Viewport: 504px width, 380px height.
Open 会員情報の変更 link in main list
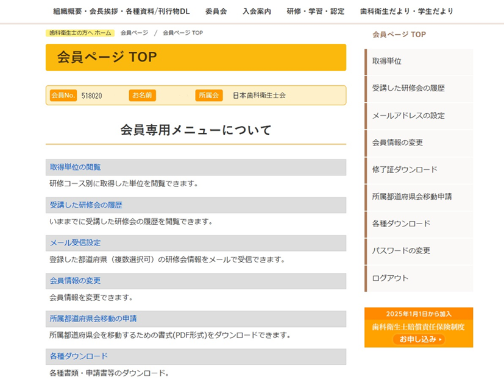[75, 281]
